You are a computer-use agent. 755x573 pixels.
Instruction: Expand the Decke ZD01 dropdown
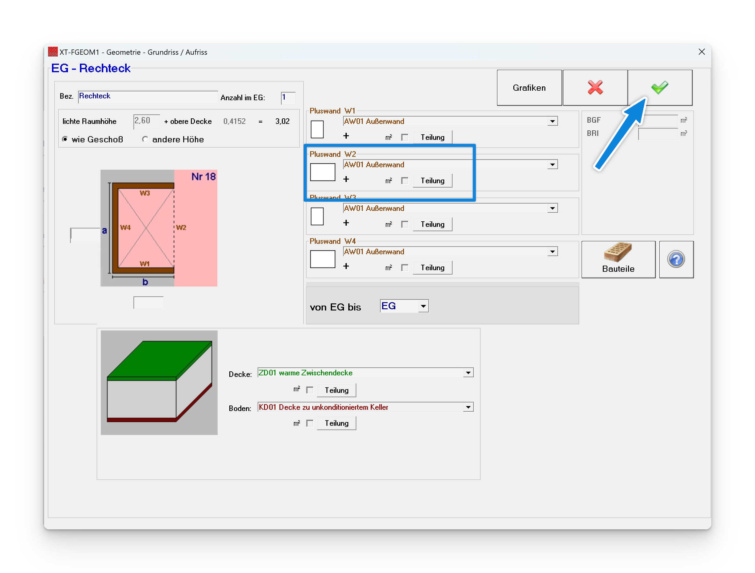pyautogui.click(x=468, y=373)
